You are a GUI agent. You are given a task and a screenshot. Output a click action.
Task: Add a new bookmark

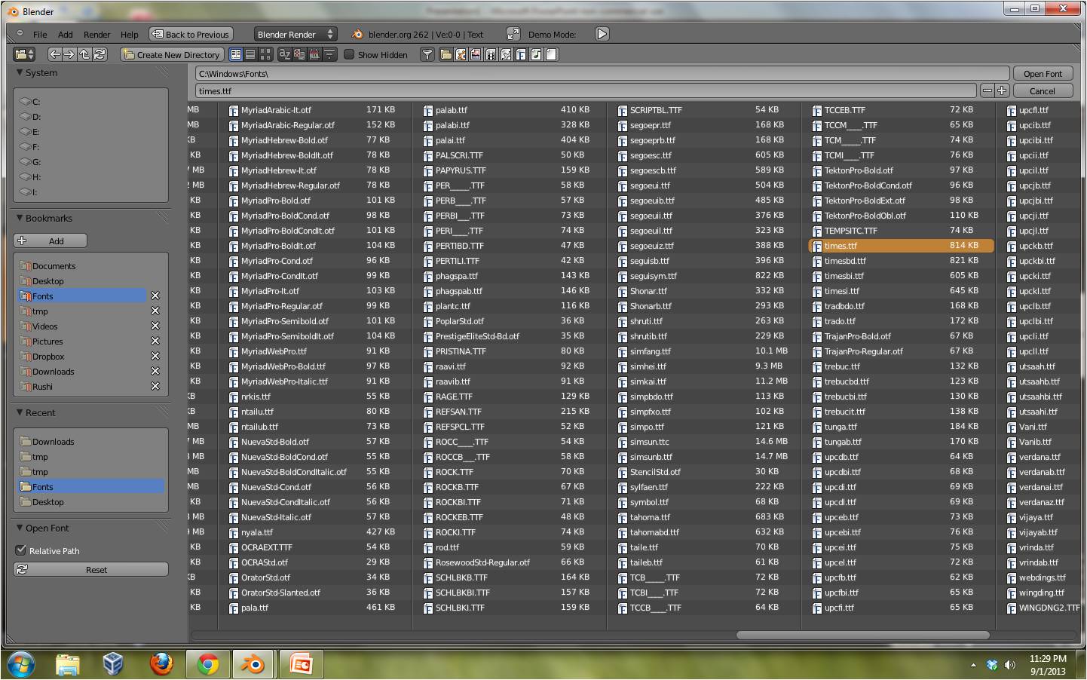[x=50, y=240]
